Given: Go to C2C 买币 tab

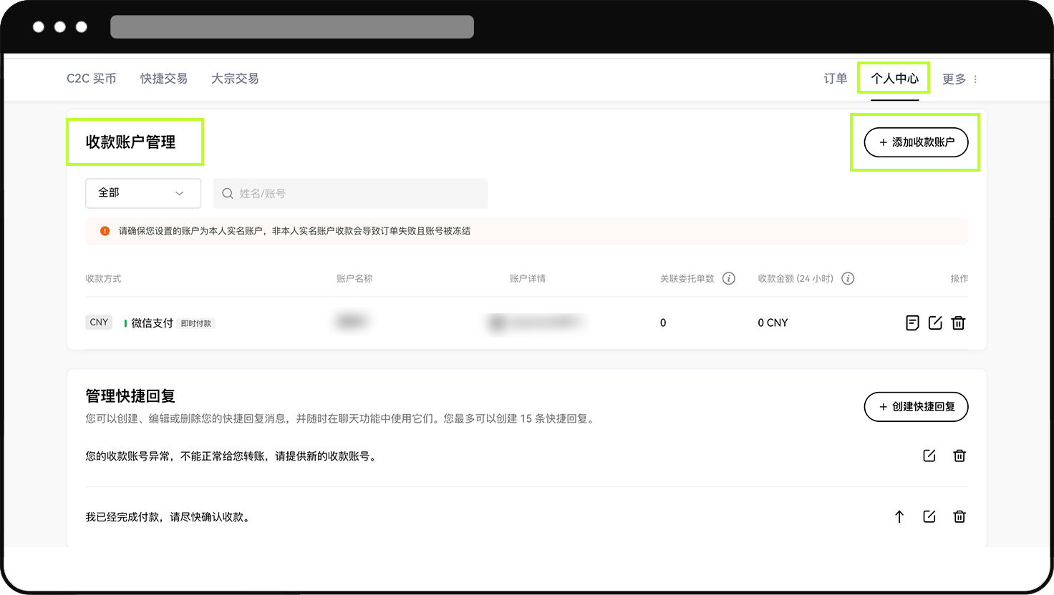Looking at the screenshot, I should 91,79.
